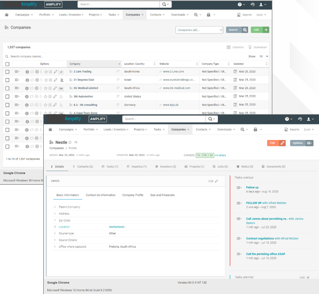This screenshot has height=294, width=319.
Task: Click the Download icon above the companies table
Action: point(250,47)
